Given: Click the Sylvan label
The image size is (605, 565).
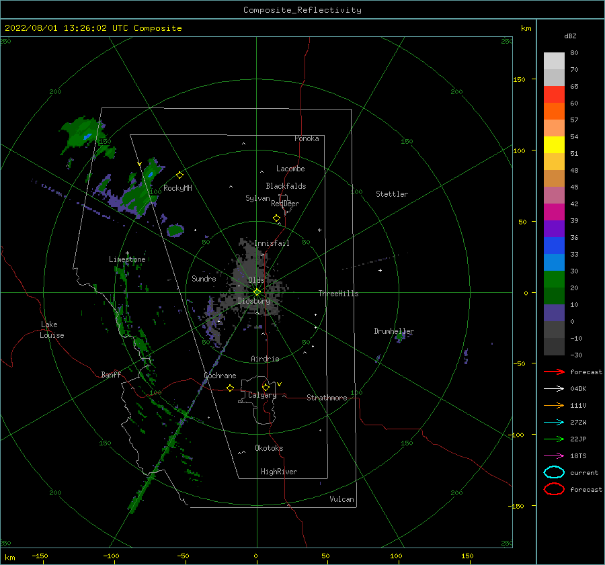Looking at the screenshot, I should click(257, 198).
